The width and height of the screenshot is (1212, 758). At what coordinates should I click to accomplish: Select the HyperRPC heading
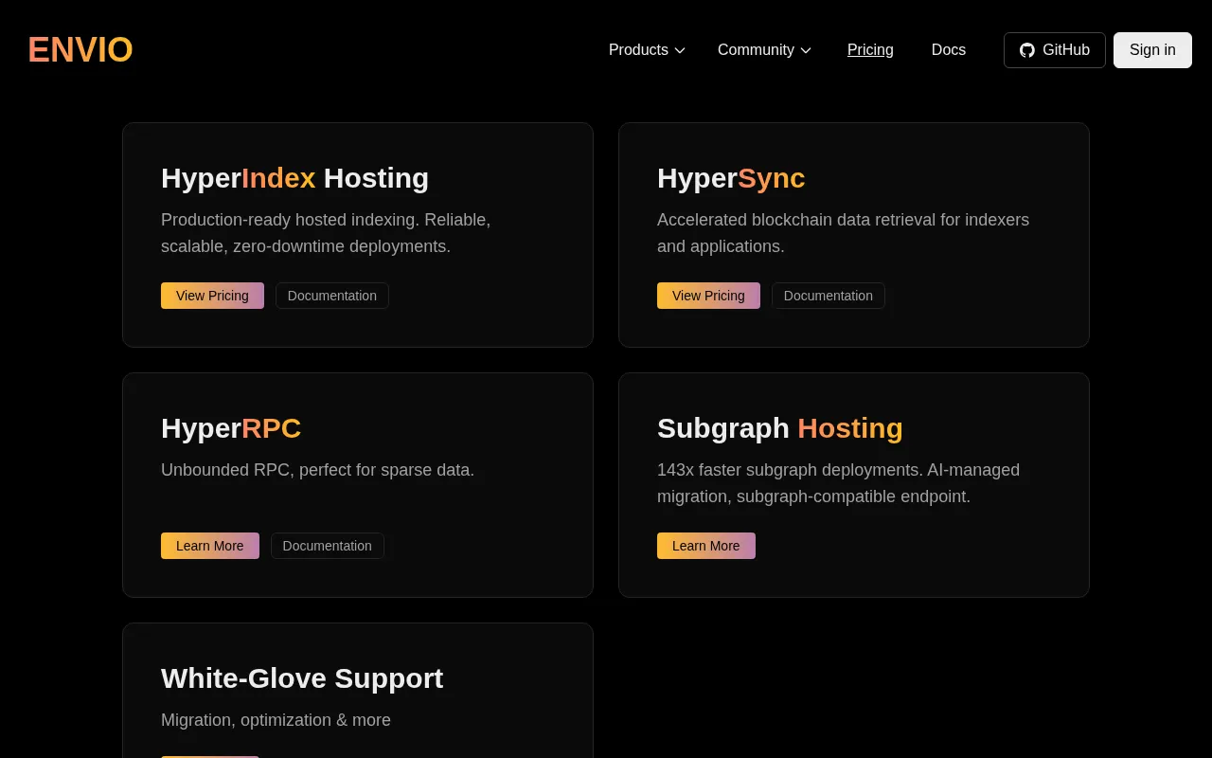tap(231, 428)
